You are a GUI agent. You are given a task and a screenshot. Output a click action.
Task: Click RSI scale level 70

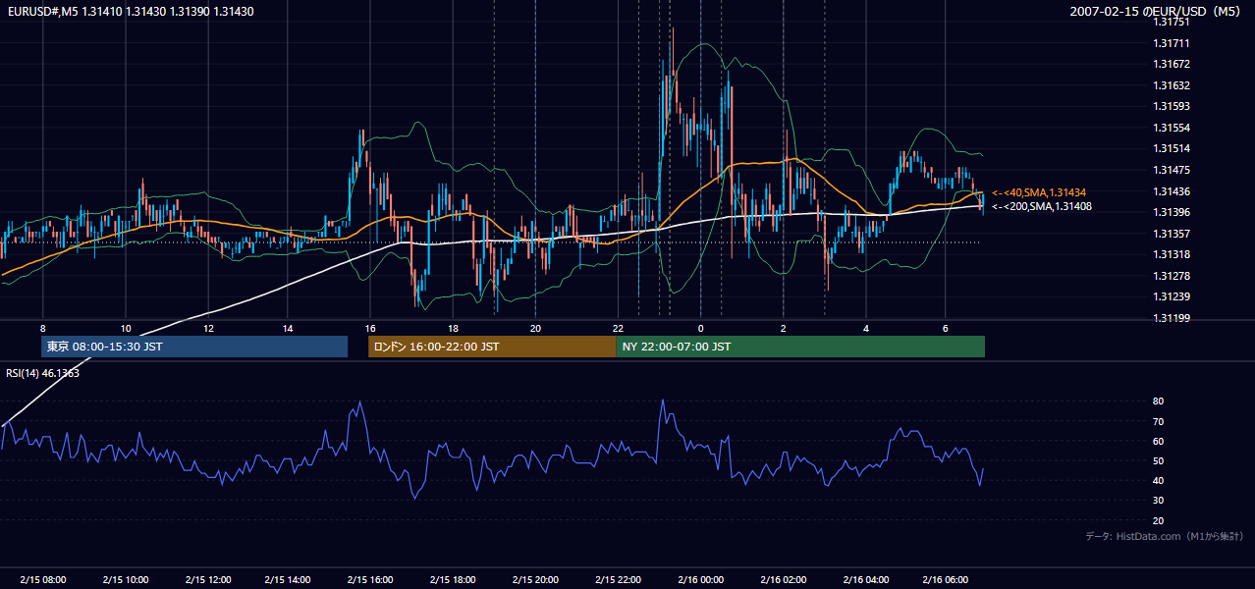(1159, 421)
